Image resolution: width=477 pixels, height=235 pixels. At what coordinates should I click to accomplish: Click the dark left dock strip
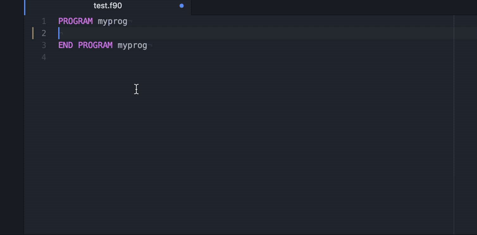click(x=12, y=126)
